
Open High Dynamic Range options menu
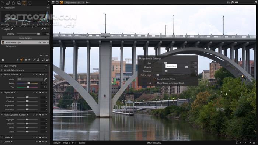click(46, 114)
